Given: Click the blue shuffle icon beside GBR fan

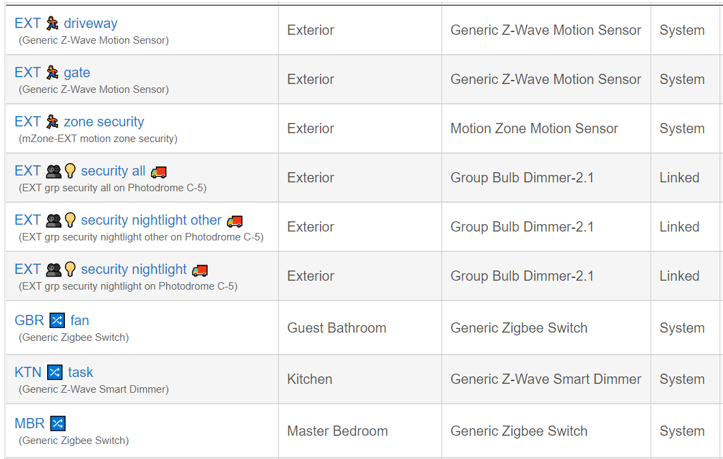Looking at the screenshot, I should 57,320.
